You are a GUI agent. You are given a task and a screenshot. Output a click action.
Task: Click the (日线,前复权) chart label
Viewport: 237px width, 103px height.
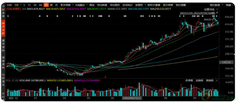pos(13,9)
